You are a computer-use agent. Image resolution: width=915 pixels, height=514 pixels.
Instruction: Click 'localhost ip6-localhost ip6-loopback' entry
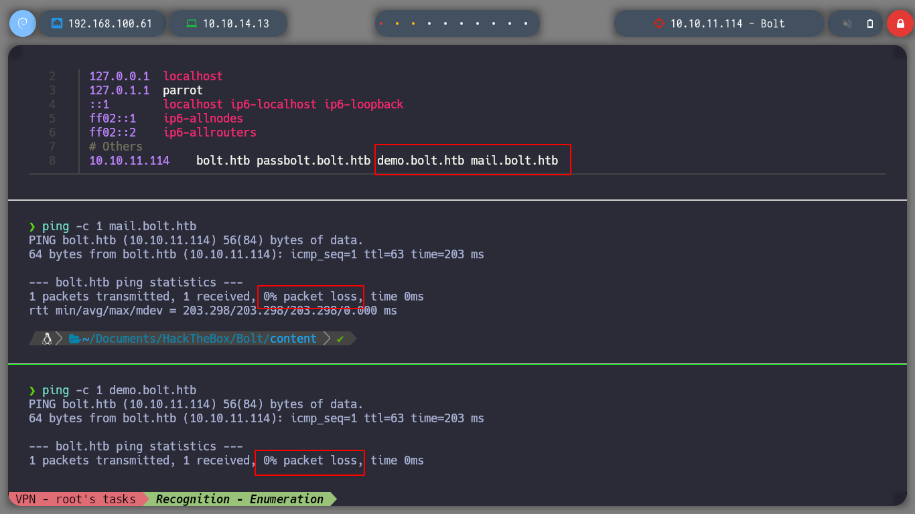point(283,104)
